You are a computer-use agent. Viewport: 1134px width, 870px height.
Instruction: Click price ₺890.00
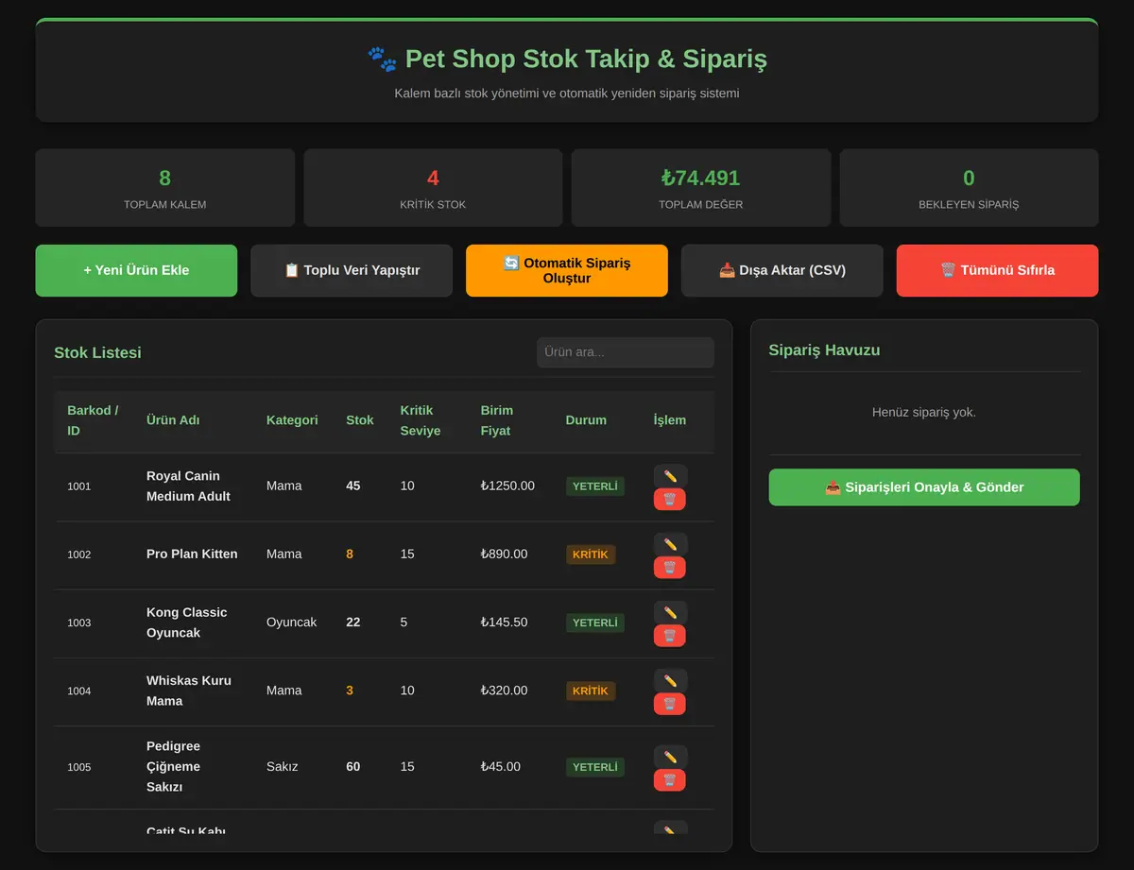coord(505,554)
